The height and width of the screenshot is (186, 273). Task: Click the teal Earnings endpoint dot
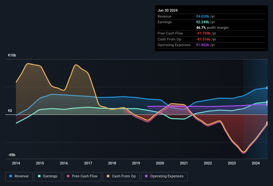click(267, 102)
